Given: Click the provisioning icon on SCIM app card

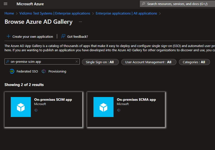Looking at the screenshot, I should pyautogui.click(x=36, y=110).
